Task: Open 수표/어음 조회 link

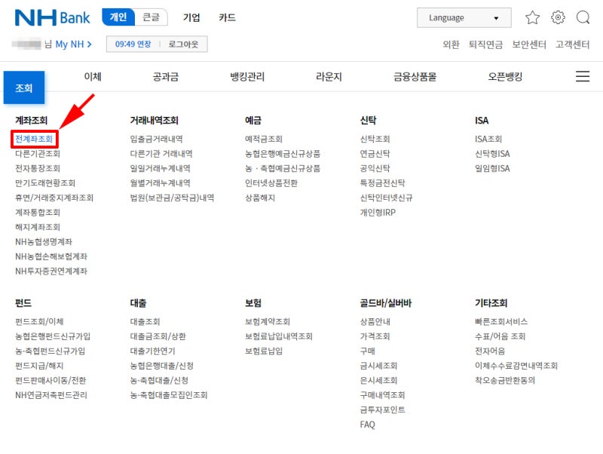Action: 500,336
